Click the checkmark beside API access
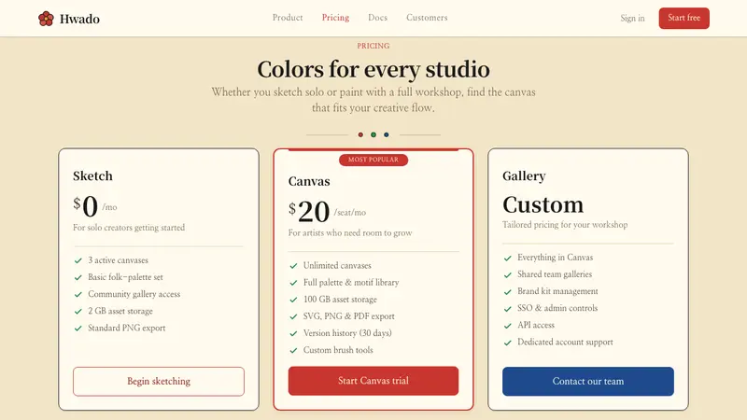 click(508, 326)
